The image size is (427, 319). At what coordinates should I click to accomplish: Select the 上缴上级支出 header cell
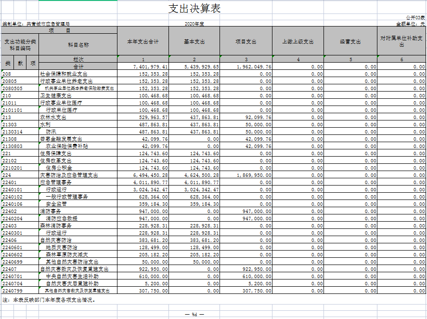click(x=298, y=42)
